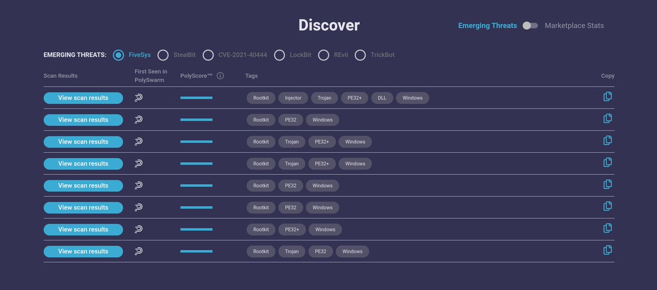Click the Trojan tag in the DLL row

point(325,98)
